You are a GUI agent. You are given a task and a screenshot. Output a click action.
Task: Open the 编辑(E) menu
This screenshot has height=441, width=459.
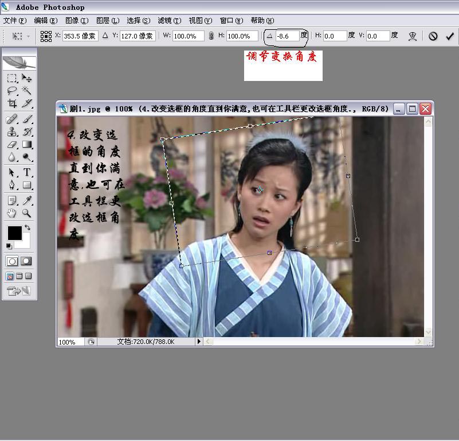(x=46, y=21)
